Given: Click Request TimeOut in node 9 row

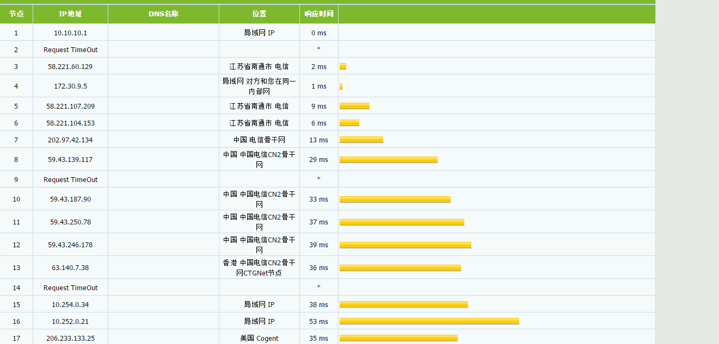Looking at the screenshot, I should pos(70,180).
